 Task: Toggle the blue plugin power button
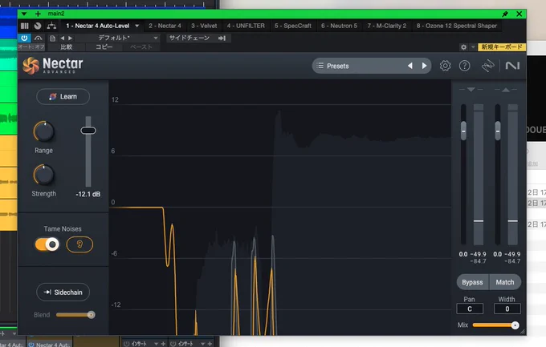[24, 38]
